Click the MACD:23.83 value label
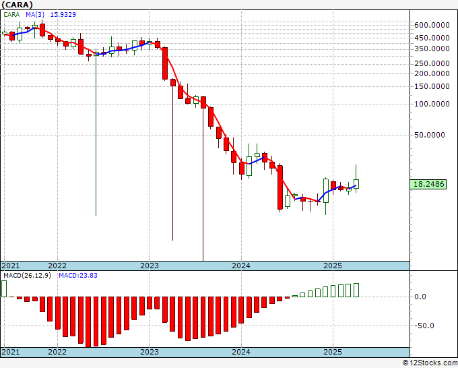The width and height of the screenshot is (458, 368). [78, 276]
